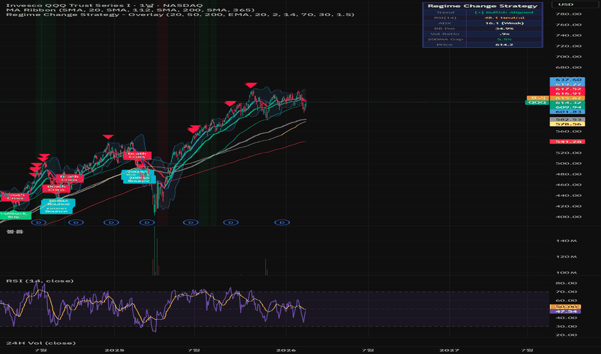Click the red sell triangle at the chart's highest peak
The image size is (601, 354).
click(x=251, y=86)
